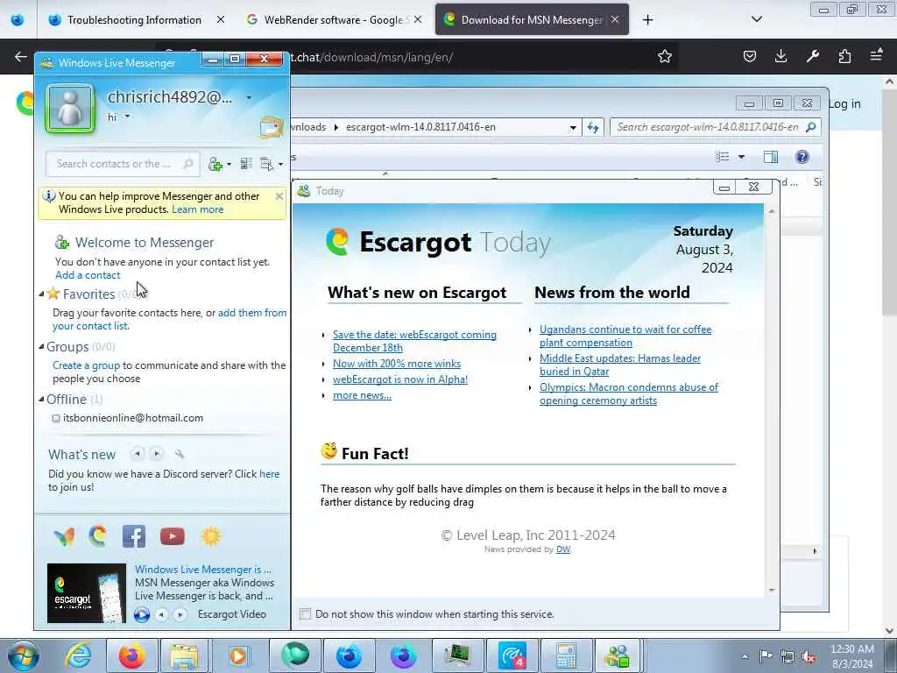Open the Windows Start menu
Viewport: 897px width, 673px height.
[x=24, y=655]
